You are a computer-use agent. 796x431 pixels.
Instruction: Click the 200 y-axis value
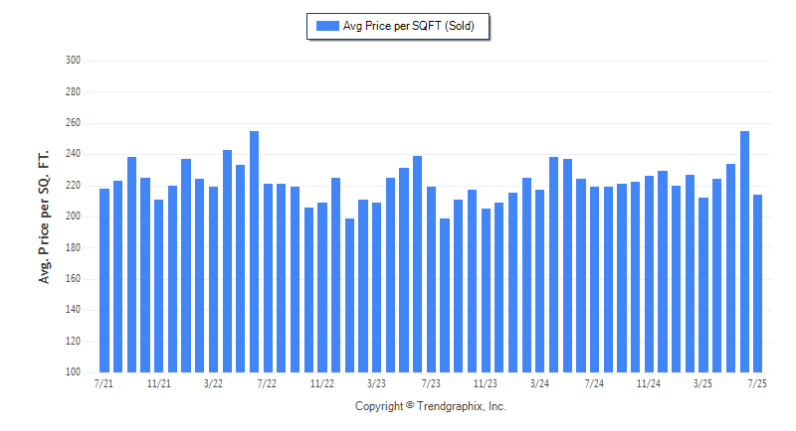pos(73,216)
